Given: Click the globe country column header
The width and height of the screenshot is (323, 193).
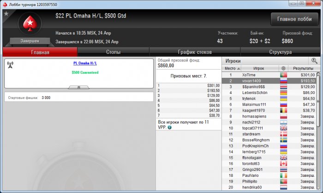Looking at the screenshot, I should click(x=283, y=68).
